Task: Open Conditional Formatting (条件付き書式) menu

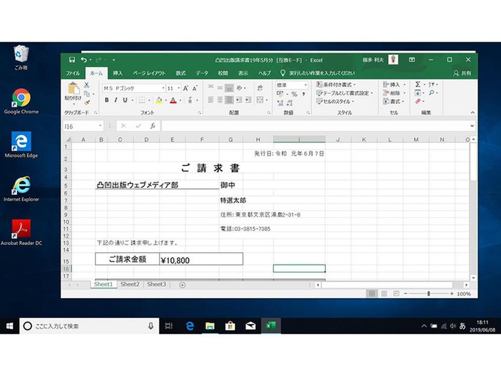Action: coord(336,84)
